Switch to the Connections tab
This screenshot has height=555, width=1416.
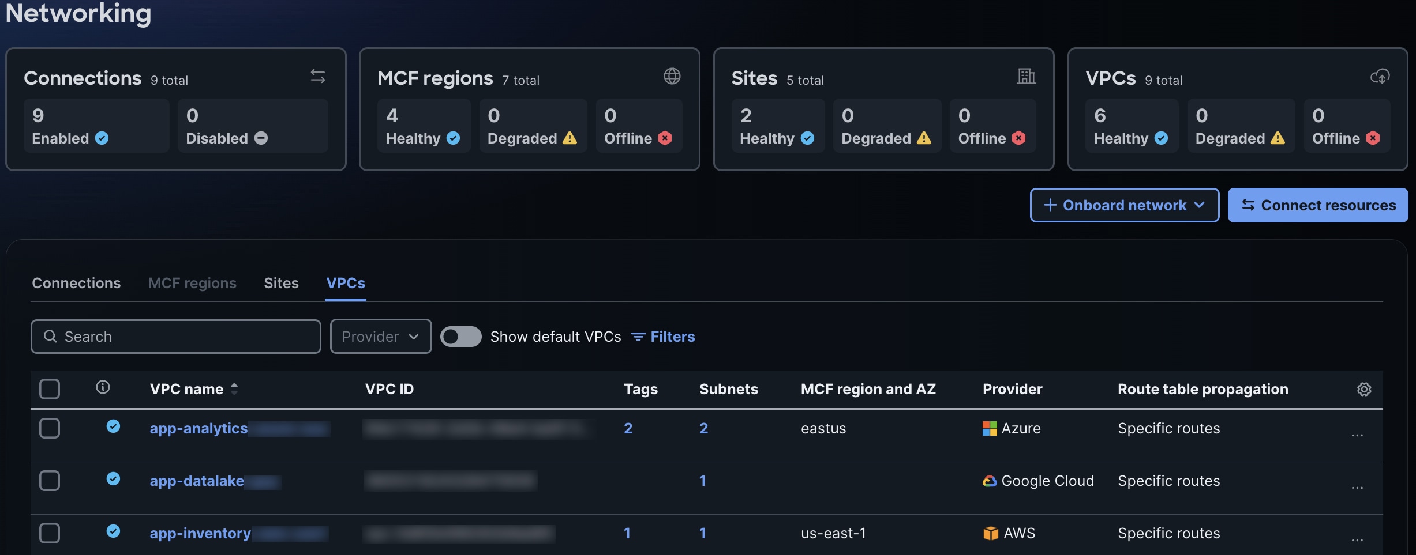76,283
